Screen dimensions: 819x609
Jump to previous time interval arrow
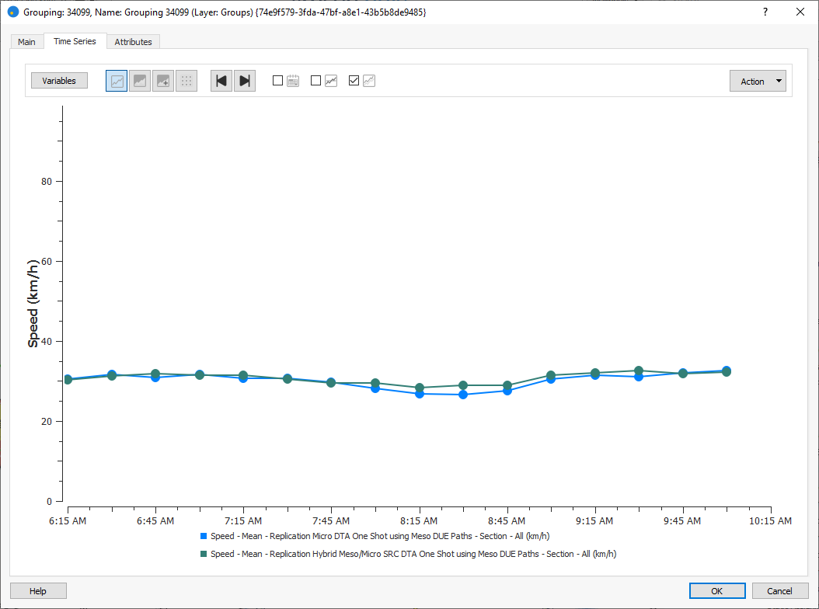click(221, 81)
